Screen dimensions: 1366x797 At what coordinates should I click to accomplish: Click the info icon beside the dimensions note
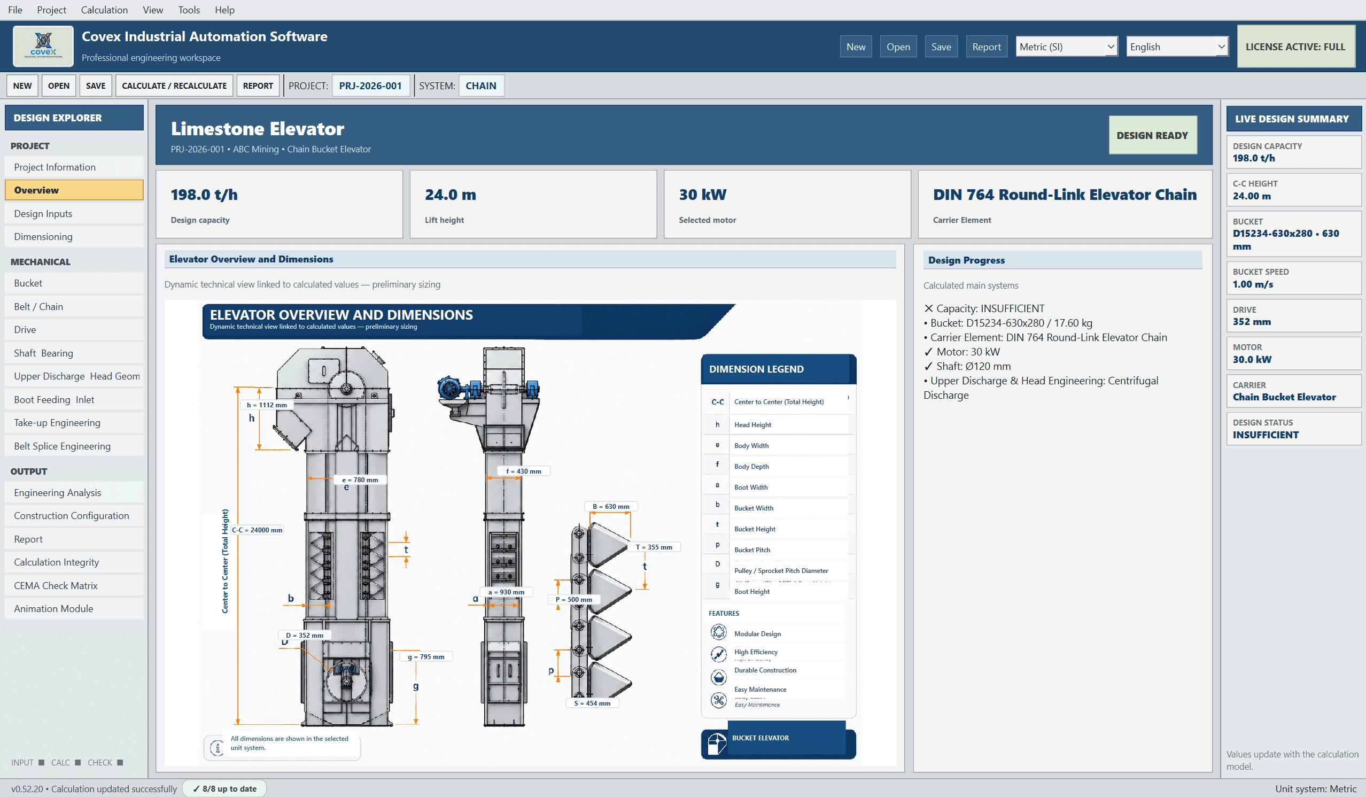[218, 748]
